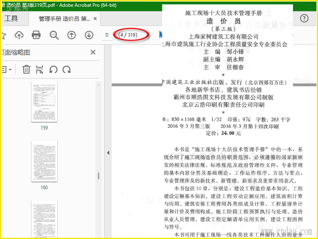
Task: Go to next page with down arrow
Action: pos(89,35)
